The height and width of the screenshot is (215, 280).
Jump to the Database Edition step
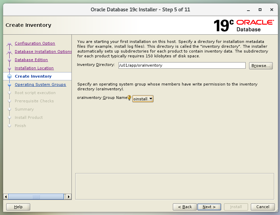tap(31, 60)
